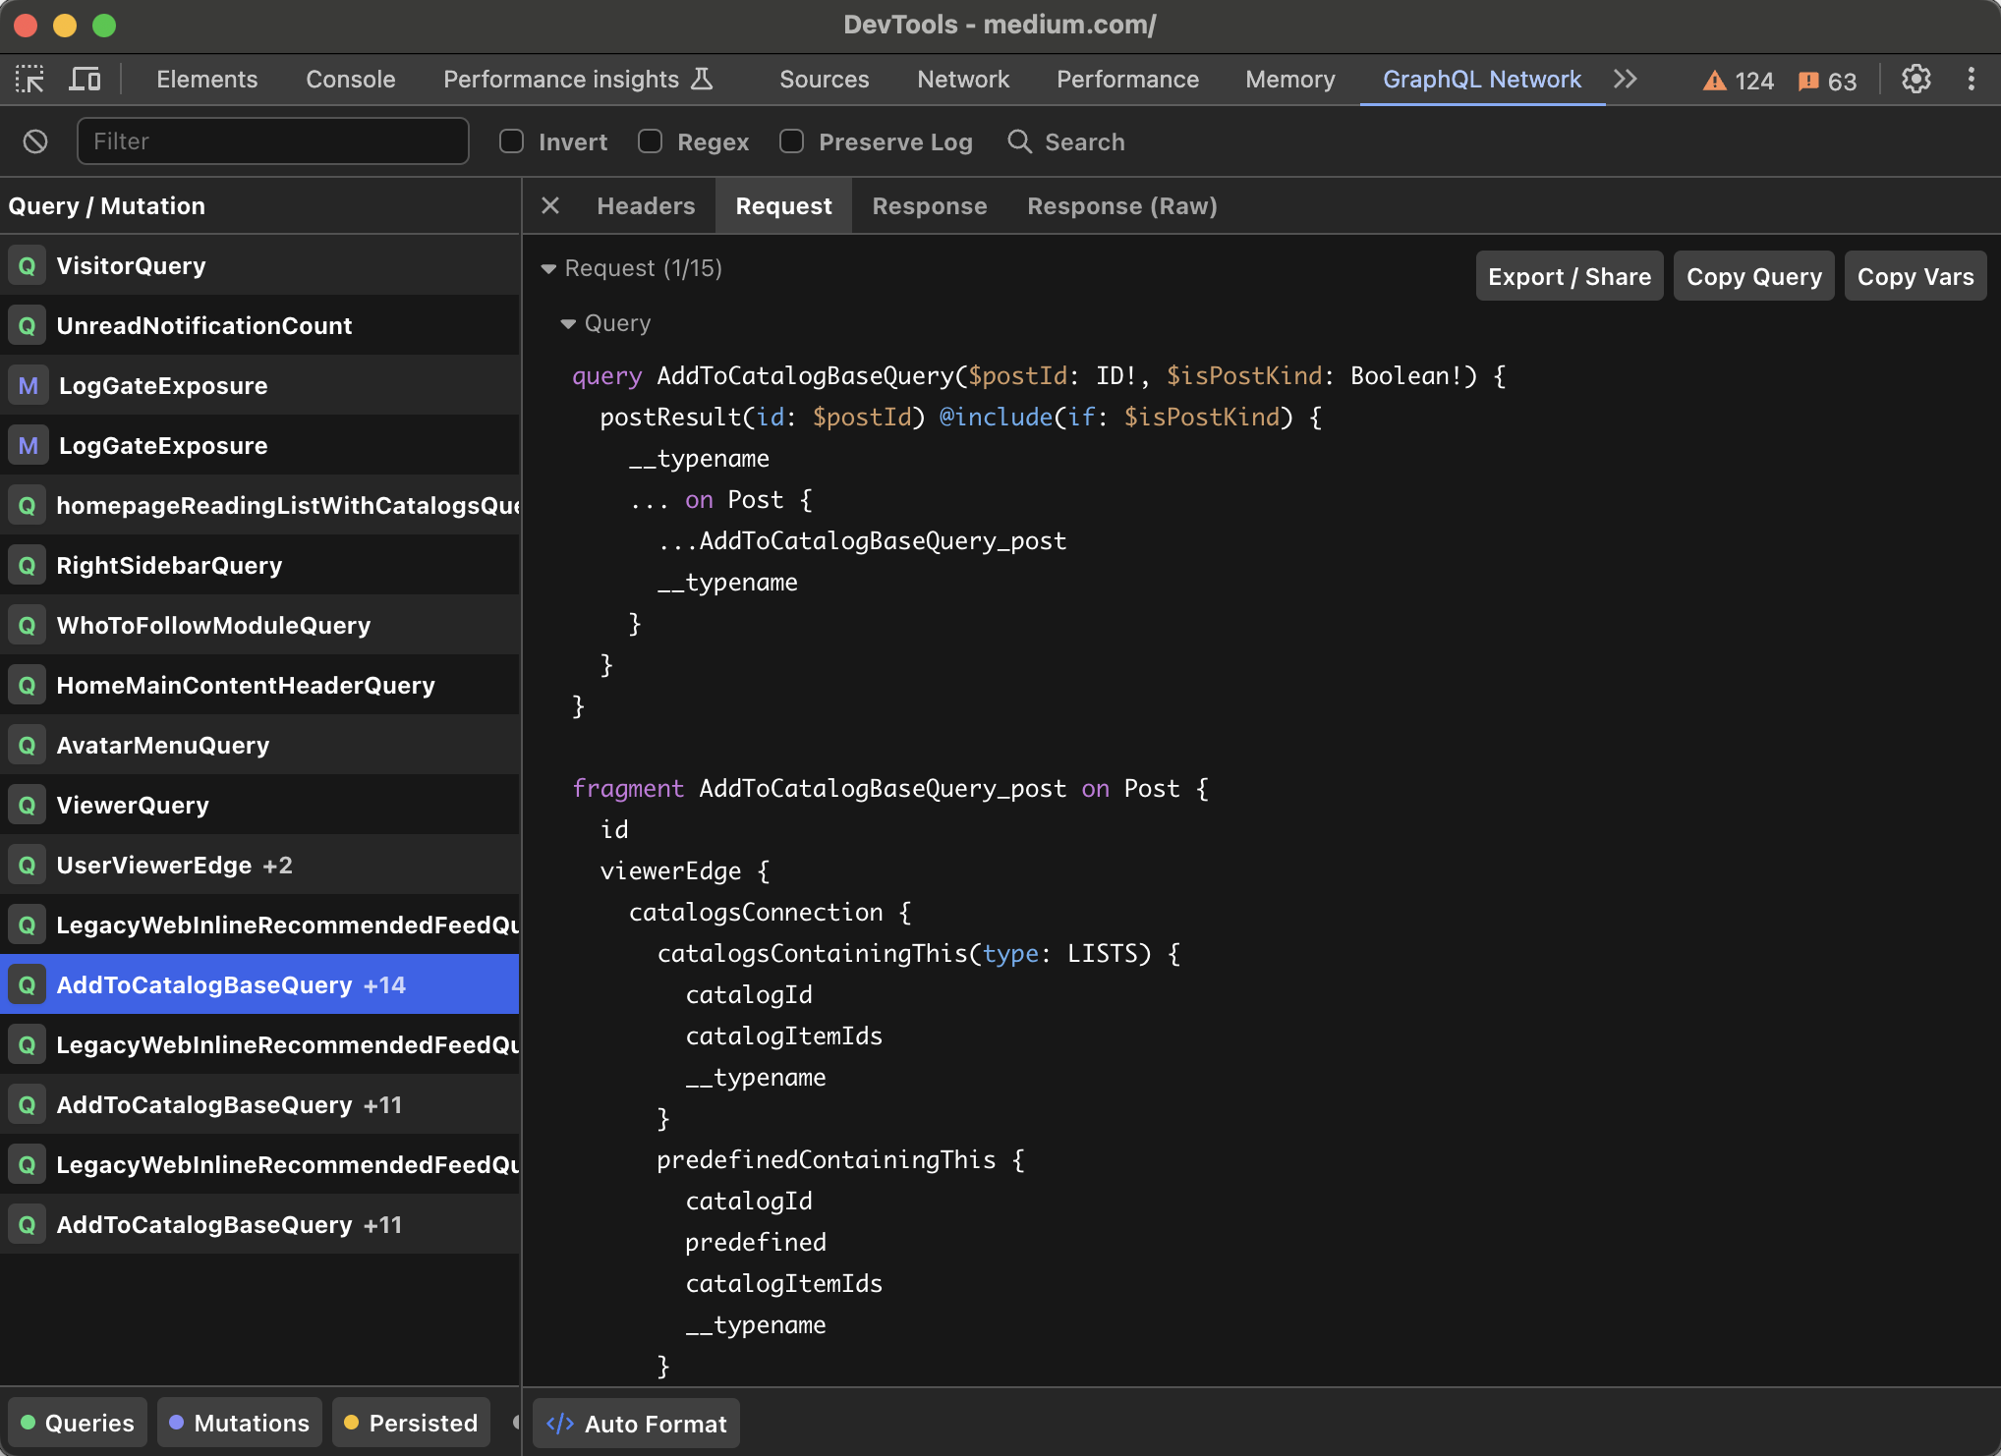
Task: Click the Copy Query button
Action: pos(1753,276)
